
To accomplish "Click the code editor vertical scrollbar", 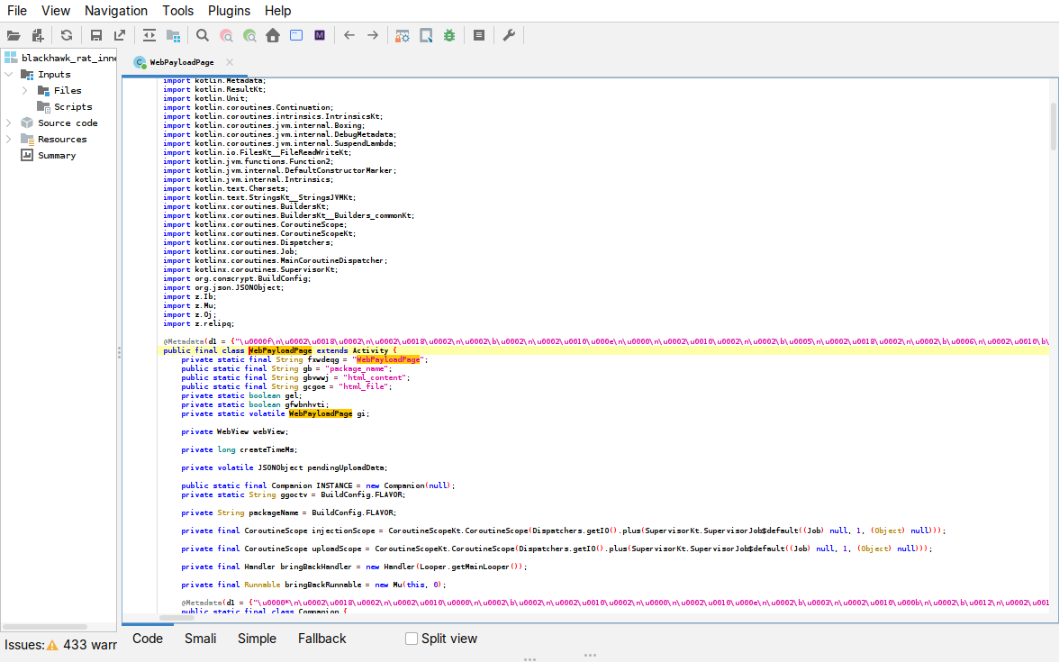I will [1053, 126].
